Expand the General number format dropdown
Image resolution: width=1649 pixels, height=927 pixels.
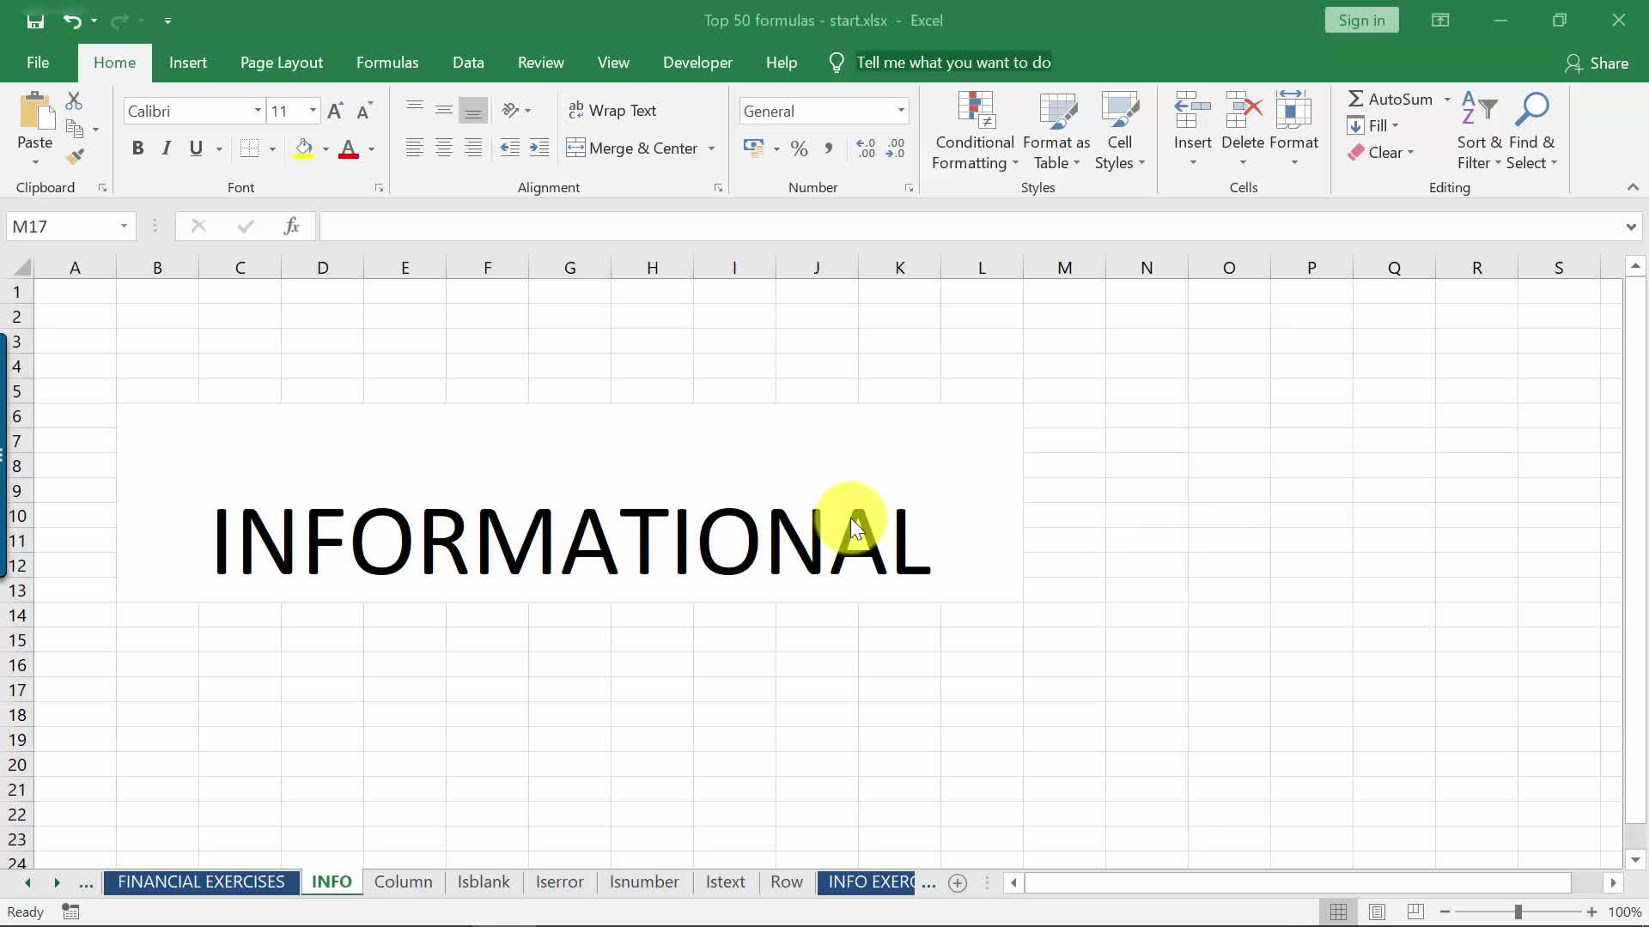coord(900,111)
